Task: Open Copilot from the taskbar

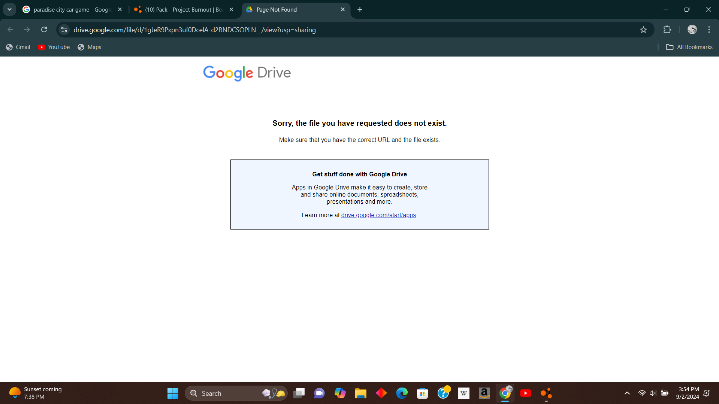Action: point(340,393)
